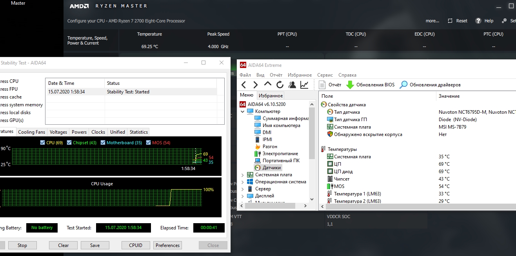Click the Save button
The height and width of the screenshot is (256, 516).
click(x=95, y=245)
